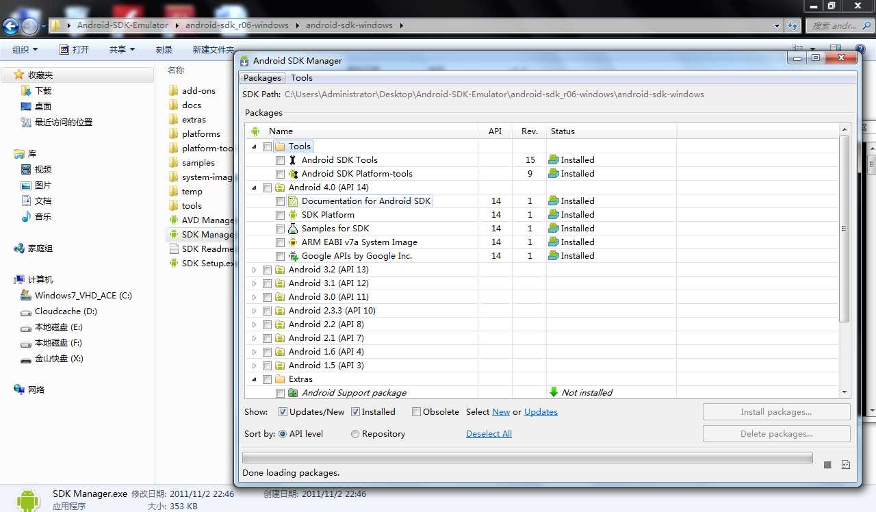
Task: Open the Tools menu in SDK Manager
Action: [301, 78]
